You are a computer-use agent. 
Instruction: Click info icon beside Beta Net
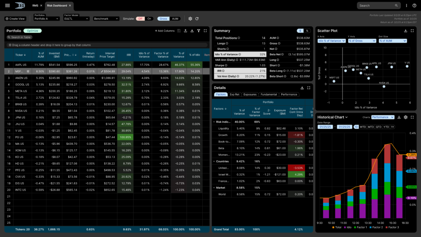282,54
